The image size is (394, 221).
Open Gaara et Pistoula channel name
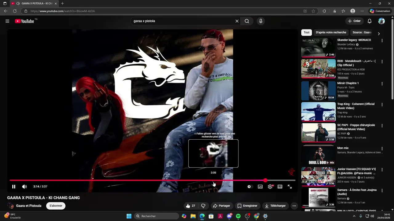click(29, 206)
